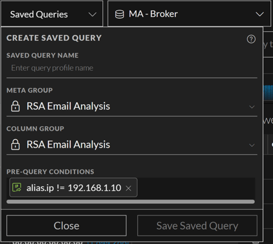
Task: Select the alias.ip != 192.168.1.10 pill
Action: tap(73, 188)
